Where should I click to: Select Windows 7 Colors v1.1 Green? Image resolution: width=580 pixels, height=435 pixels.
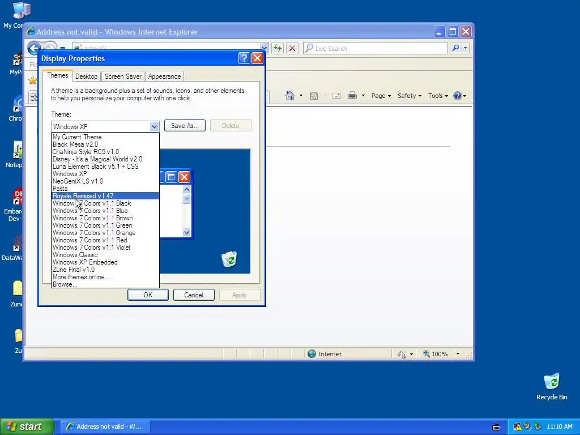tap(105, 225)
